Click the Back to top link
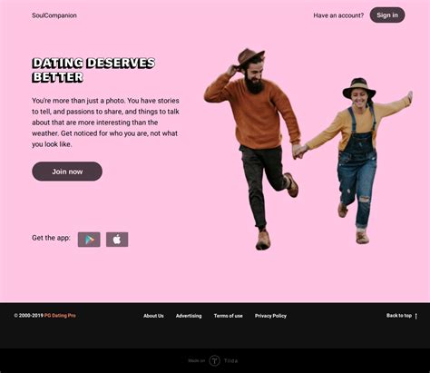 (399, 316)
